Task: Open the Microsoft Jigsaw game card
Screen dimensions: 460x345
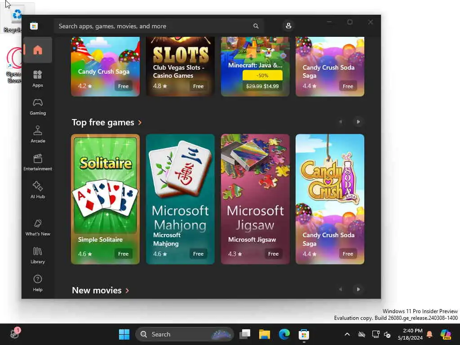Action: (x=255, y=199)
